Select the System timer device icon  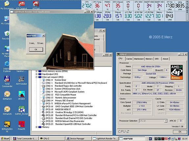pos(43,80)
